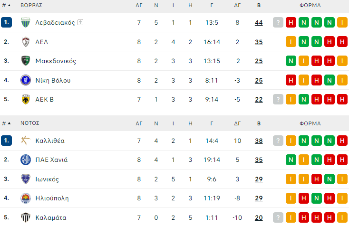Click the Ionikos team crest icon
349x226 pixels.
tap(26, 179)
